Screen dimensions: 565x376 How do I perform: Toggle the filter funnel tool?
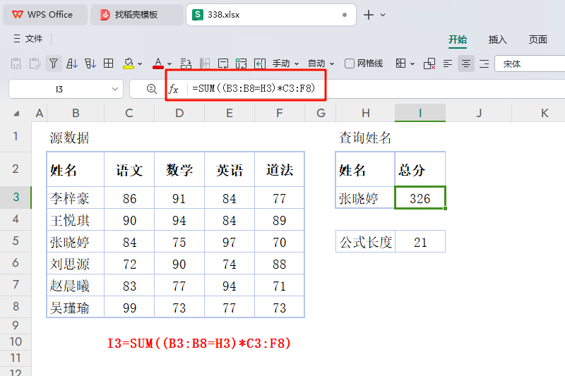tap(54, 63)
